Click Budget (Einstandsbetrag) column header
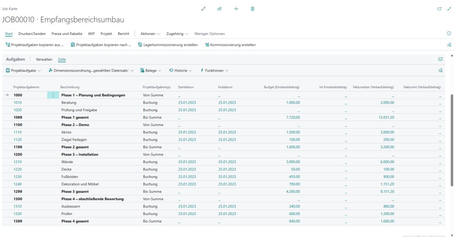 [x=281, y=87]
